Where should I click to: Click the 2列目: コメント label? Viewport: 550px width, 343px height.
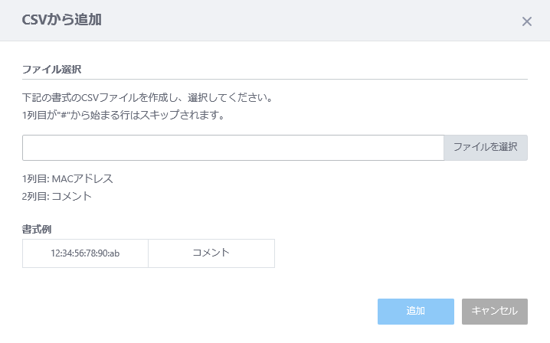tap(57, 196)
